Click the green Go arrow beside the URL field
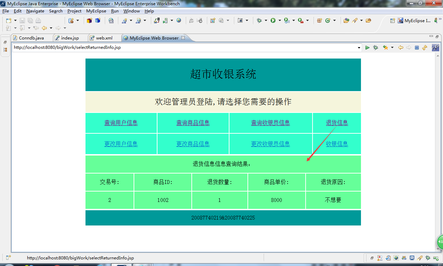This screenshot has height=266, width=443. point(368,47)
